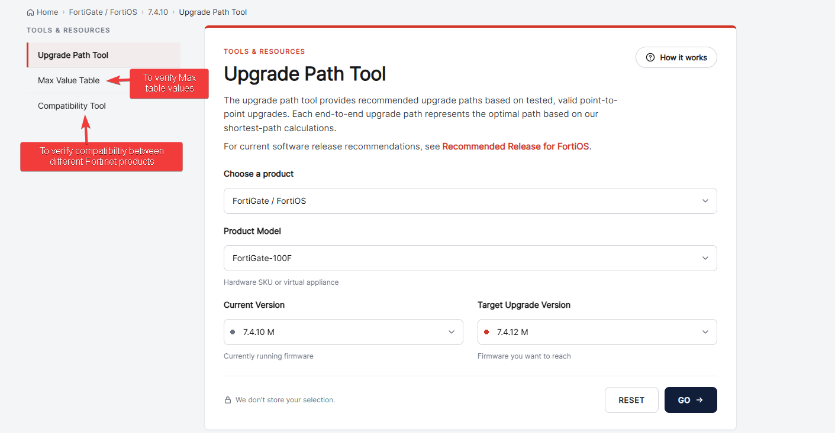835x433 pixels.
Task: Click the Hardware SKU or virtual appliance hint
Action: coord(281,282)
